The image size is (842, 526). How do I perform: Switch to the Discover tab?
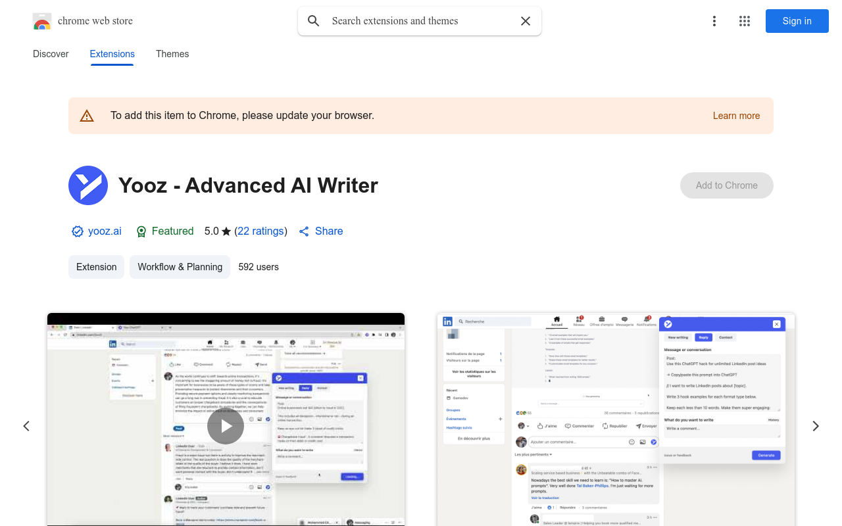(x=51, y=54)
